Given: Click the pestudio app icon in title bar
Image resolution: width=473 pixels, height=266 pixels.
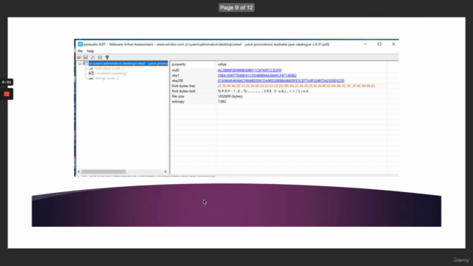Looking at the screenshot, I should pyautogui.click(x=81, y=44).
